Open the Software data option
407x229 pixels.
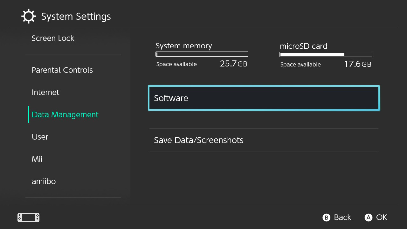(x=264, y=98)
